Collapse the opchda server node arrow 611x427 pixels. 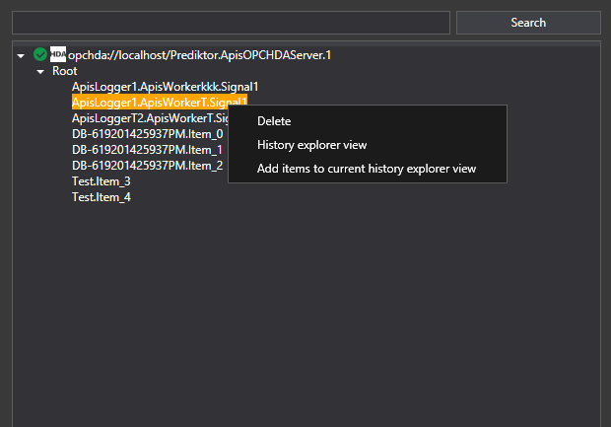pos(22,55)
